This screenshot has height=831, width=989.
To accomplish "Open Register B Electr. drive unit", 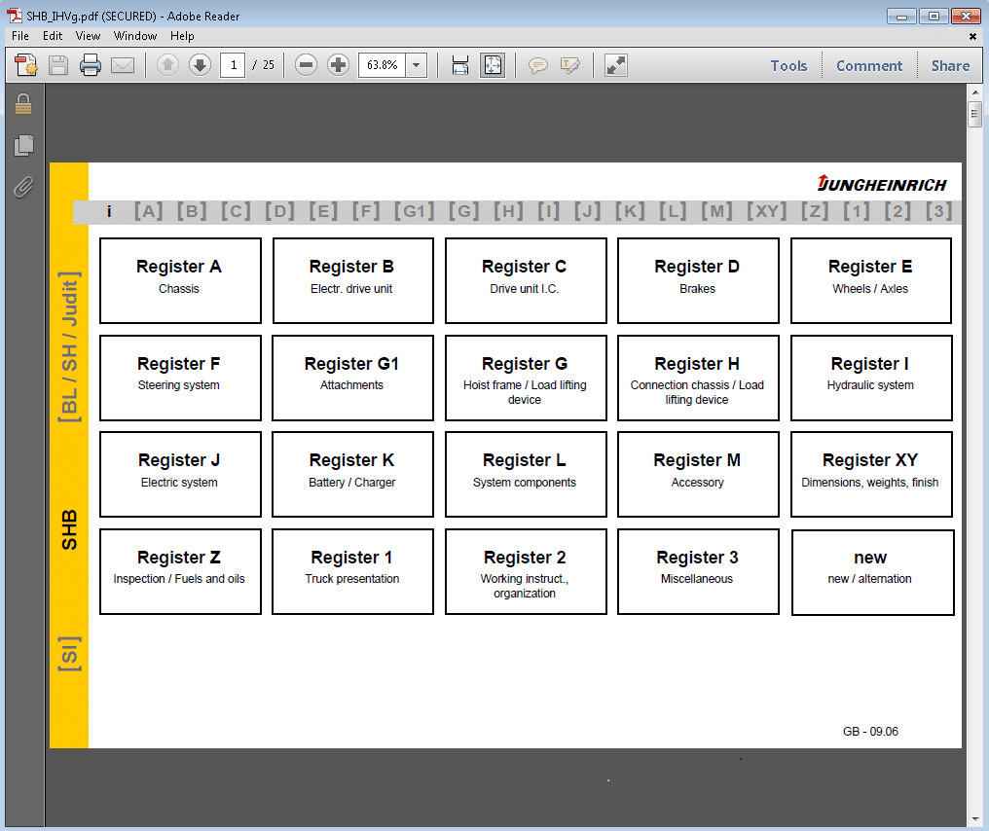I will [x=353, y=280].
